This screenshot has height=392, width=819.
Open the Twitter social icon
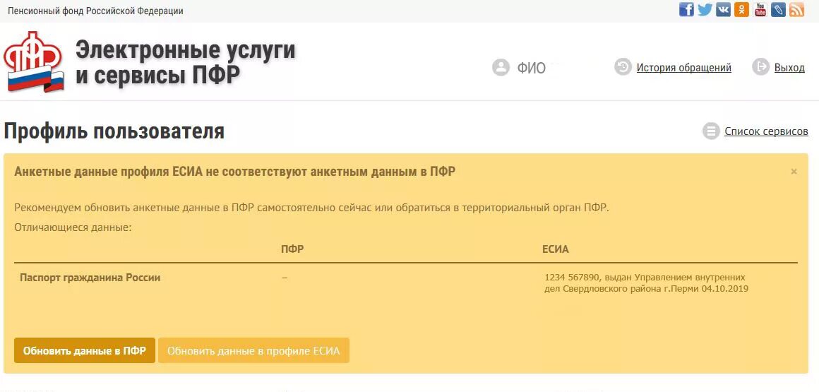coord(705,9)
